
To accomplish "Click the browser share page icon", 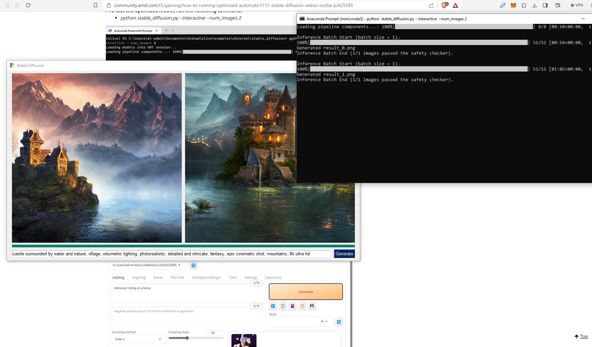I will (431, 5).
